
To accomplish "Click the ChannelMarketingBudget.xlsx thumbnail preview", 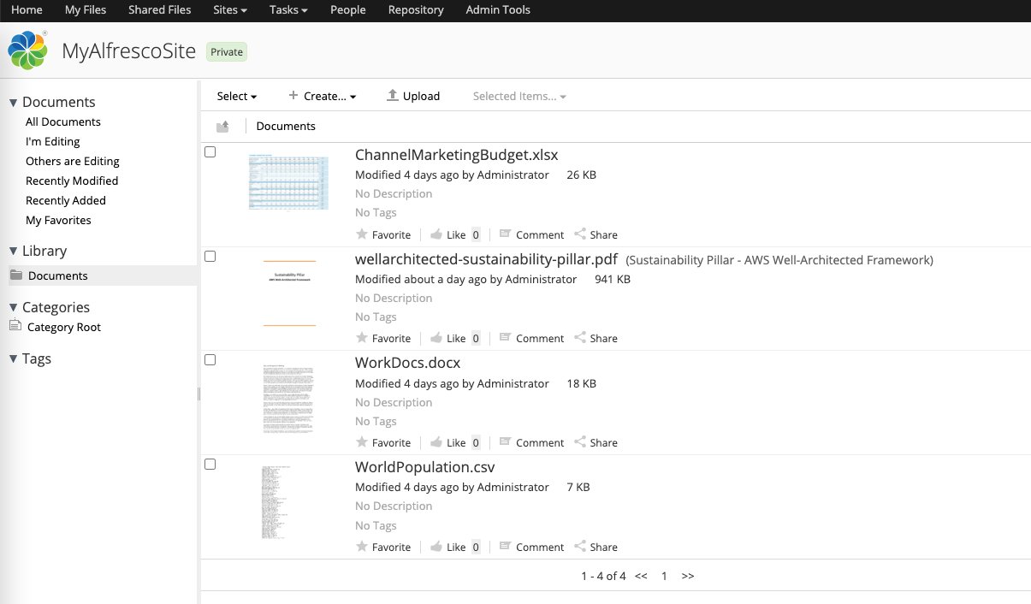I will [288, 182].
